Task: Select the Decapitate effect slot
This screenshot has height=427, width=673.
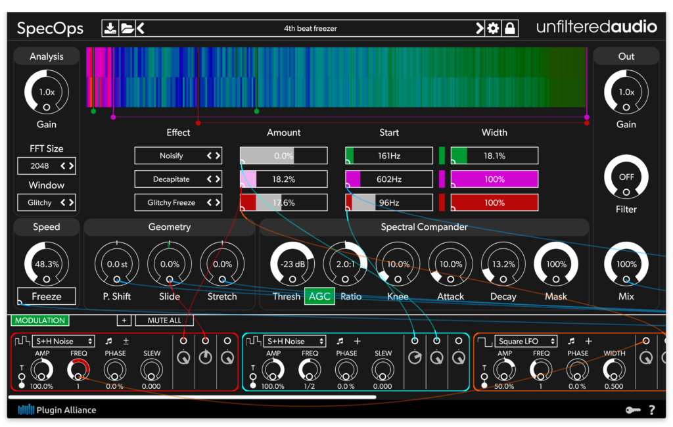Action: pos(178,179)
